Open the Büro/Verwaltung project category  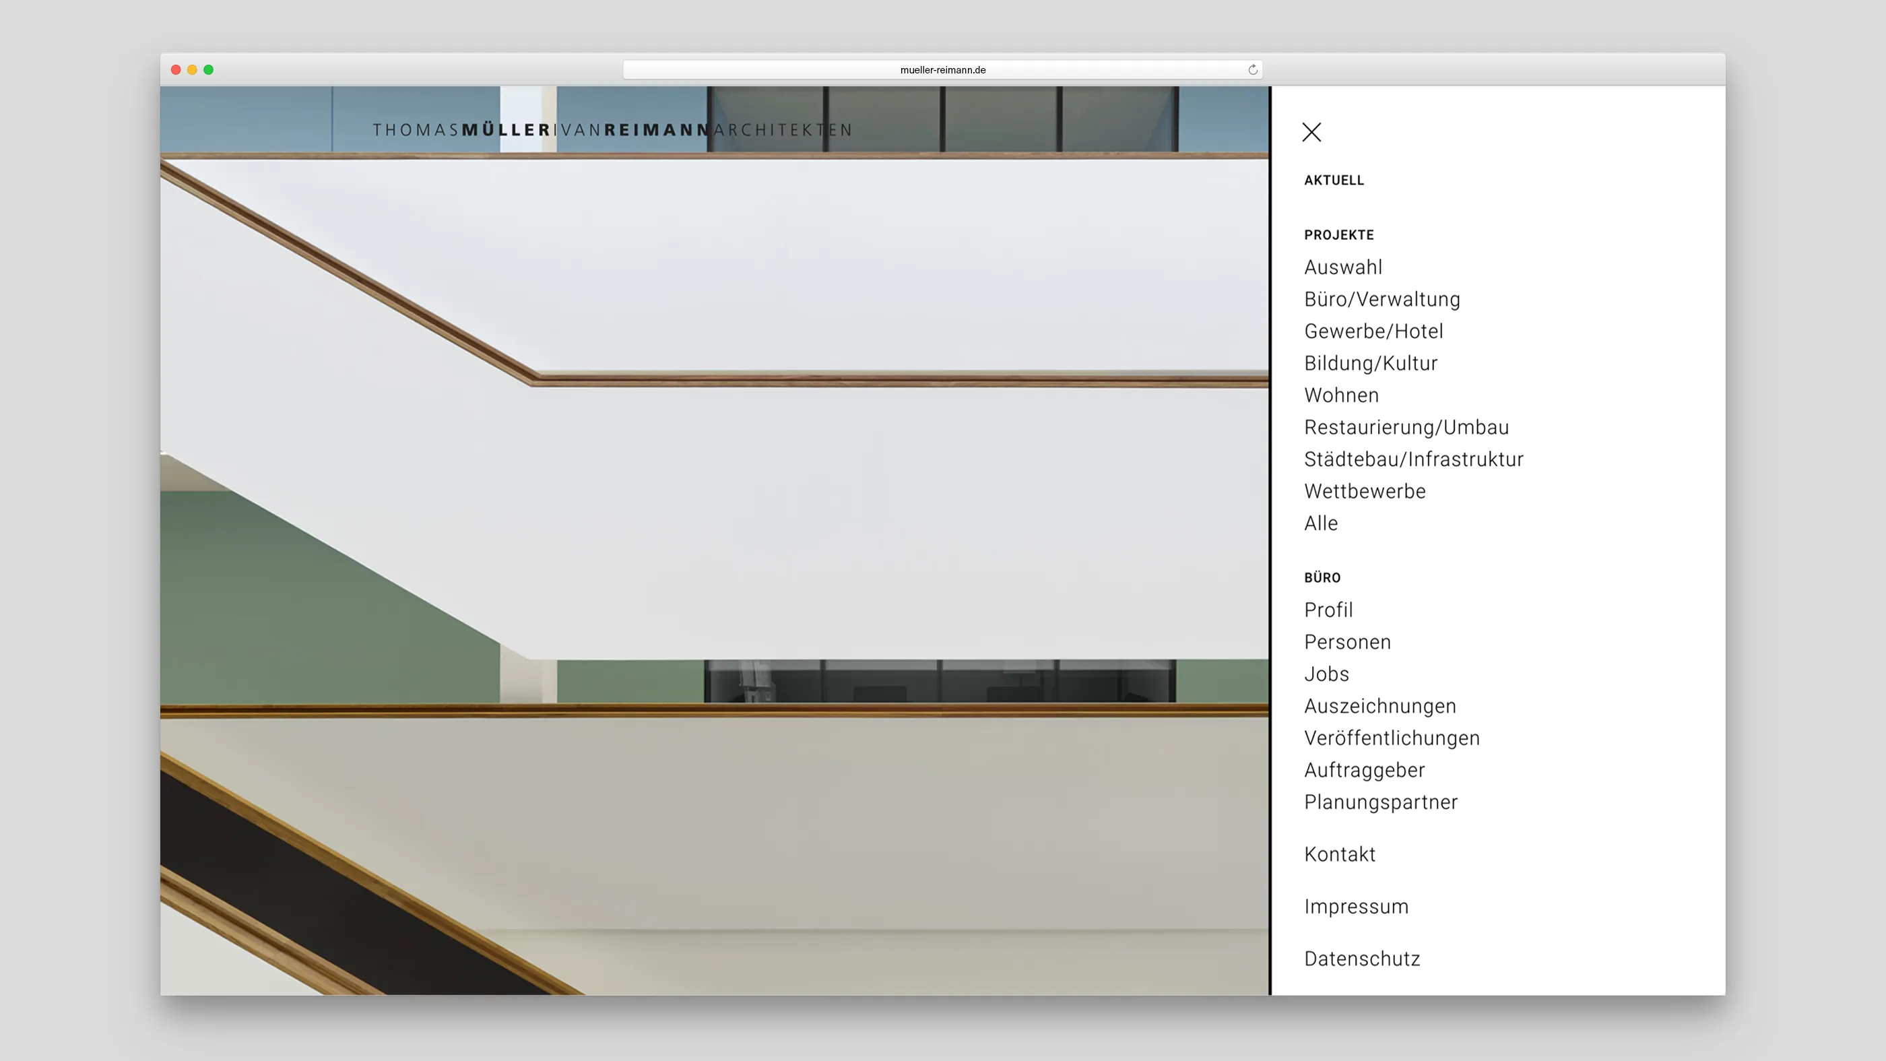coord(1382,300)
